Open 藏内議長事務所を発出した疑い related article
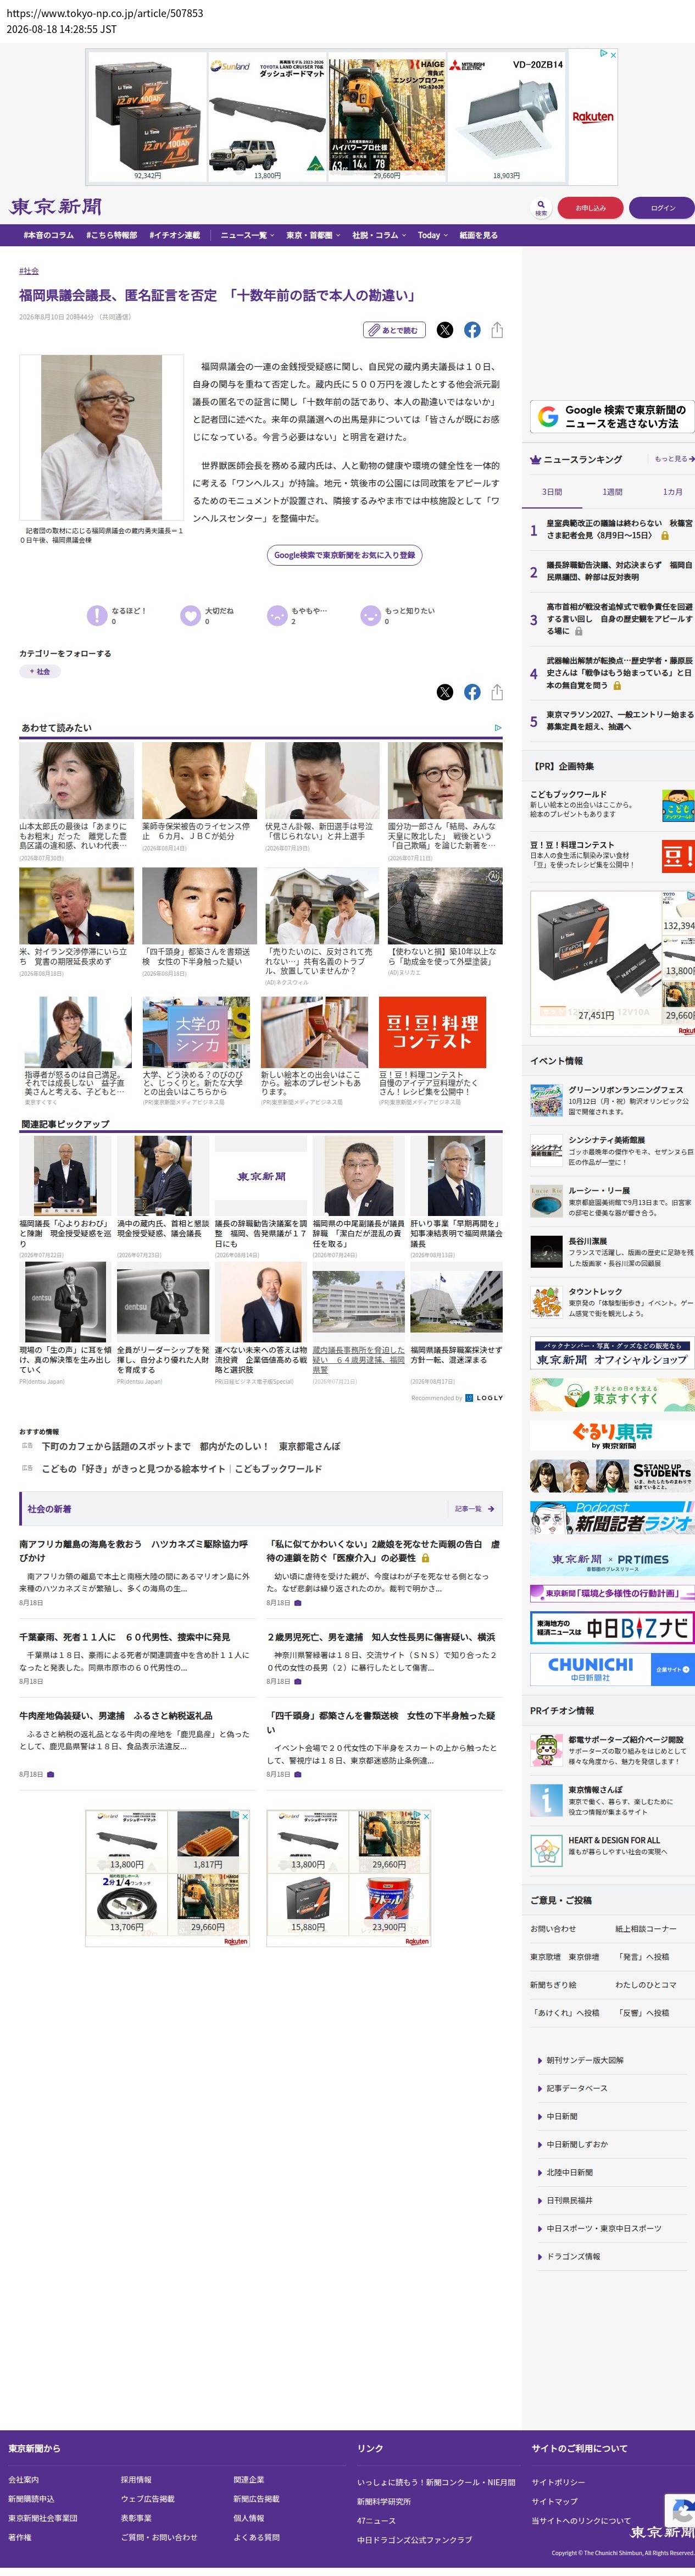This screenshot has height=2576, width=695. 358,1360
